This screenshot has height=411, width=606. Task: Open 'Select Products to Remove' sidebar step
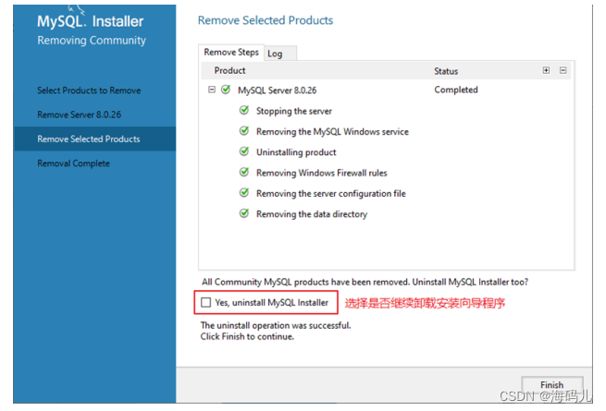pyautogui.click(x=89, y=91)
